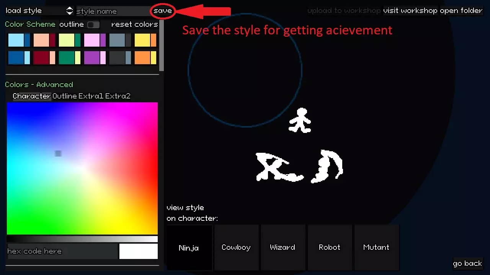Select the purple and pink color scheme

pos(95,58)
